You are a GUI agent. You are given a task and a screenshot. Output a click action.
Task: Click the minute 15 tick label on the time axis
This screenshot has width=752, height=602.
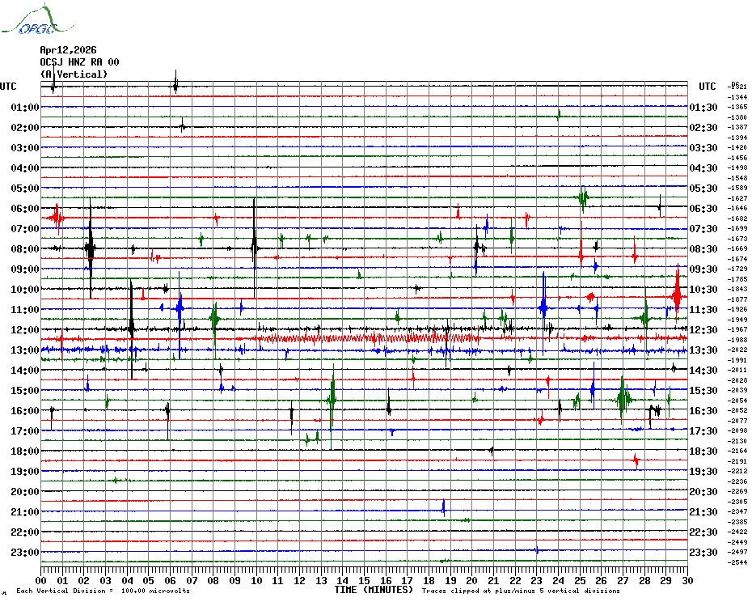click(364, 580)
